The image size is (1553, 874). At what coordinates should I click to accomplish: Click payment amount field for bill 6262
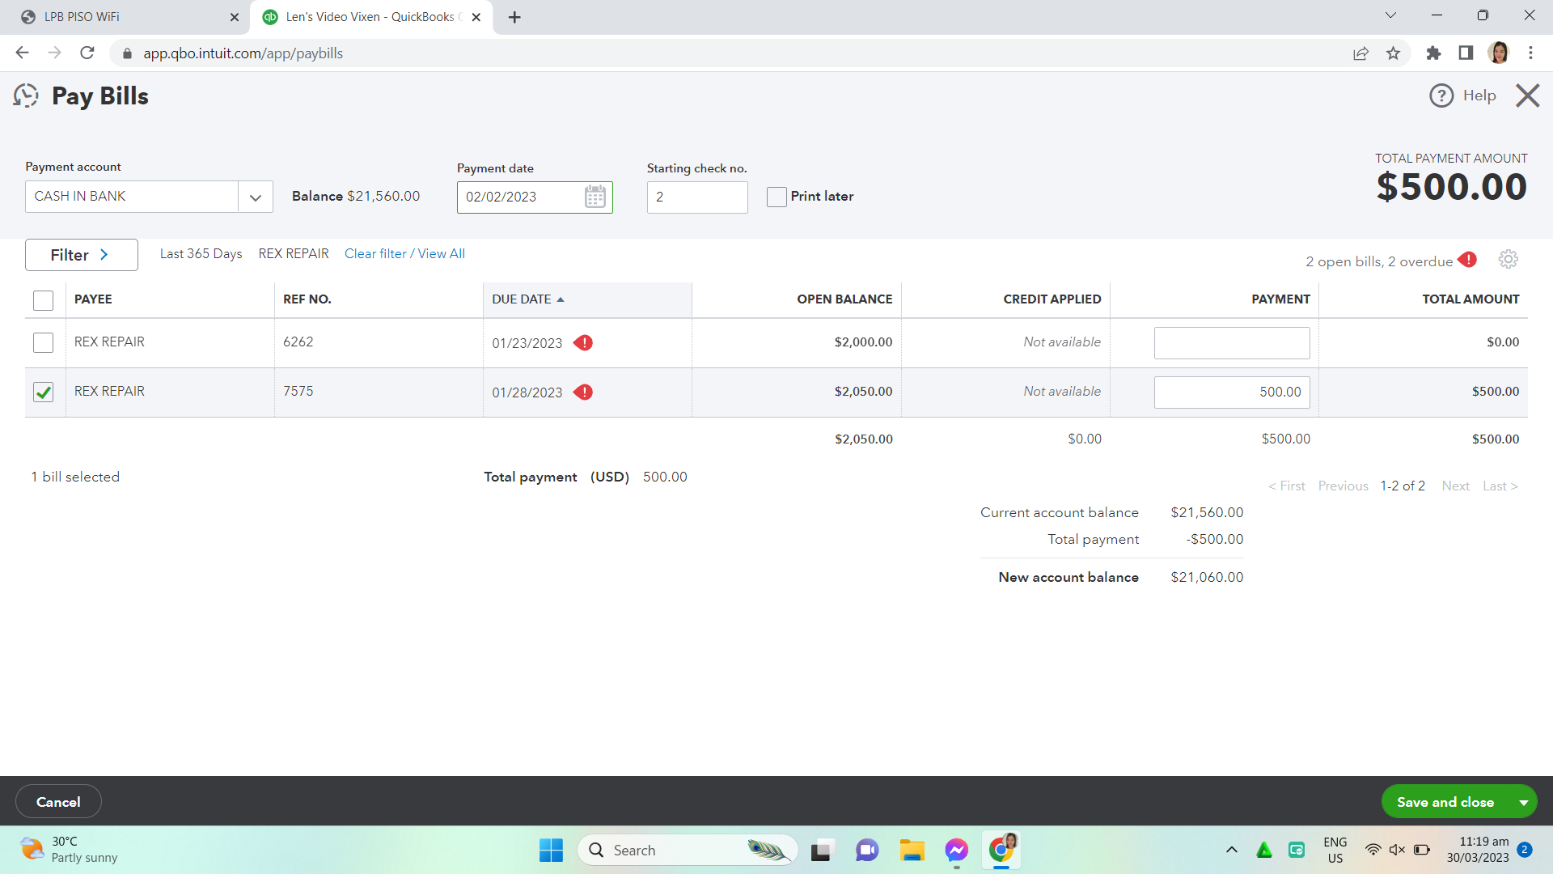(1231, 343)
